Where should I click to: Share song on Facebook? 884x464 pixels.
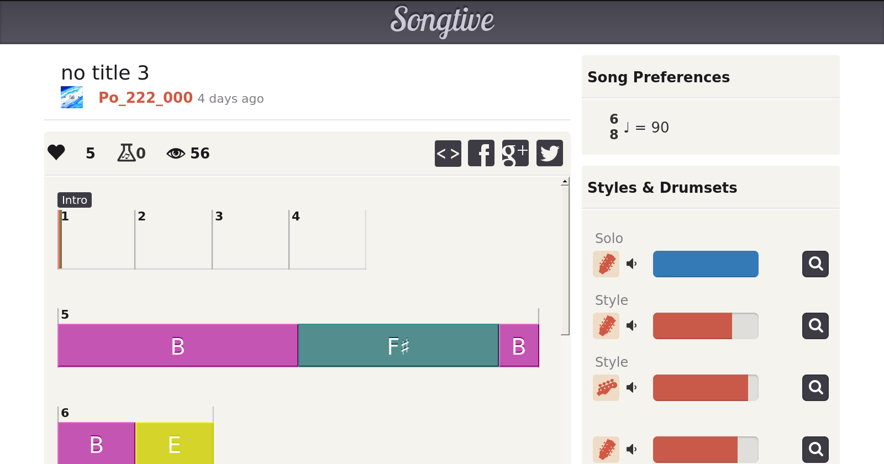point(481,153)
